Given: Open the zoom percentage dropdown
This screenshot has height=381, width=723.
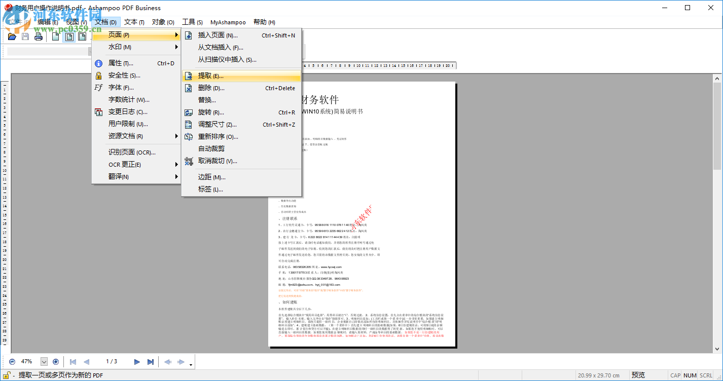Looking at the screenshot, I should (x=44, y=361).
